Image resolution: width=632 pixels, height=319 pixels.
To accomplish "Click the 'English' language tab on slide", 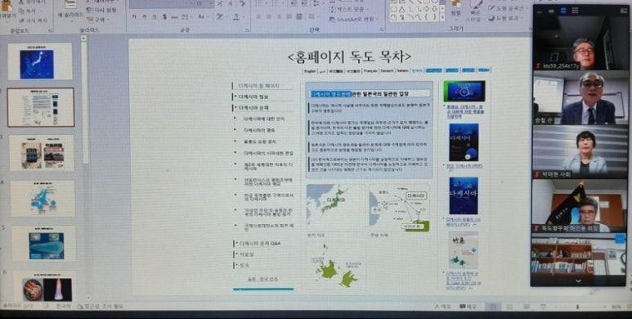I will 310,70.
